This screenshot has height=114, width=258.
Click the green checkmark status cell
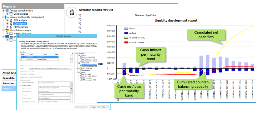[x=23, y=57]
